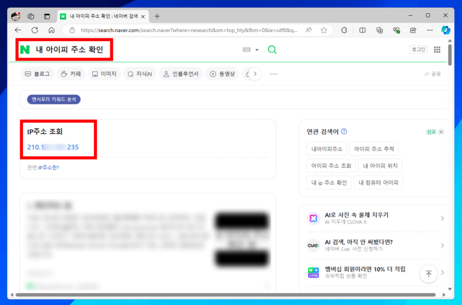This screenshot has width=462, height=305.
Task: Open a new browser tab
Action: (157, 16)
